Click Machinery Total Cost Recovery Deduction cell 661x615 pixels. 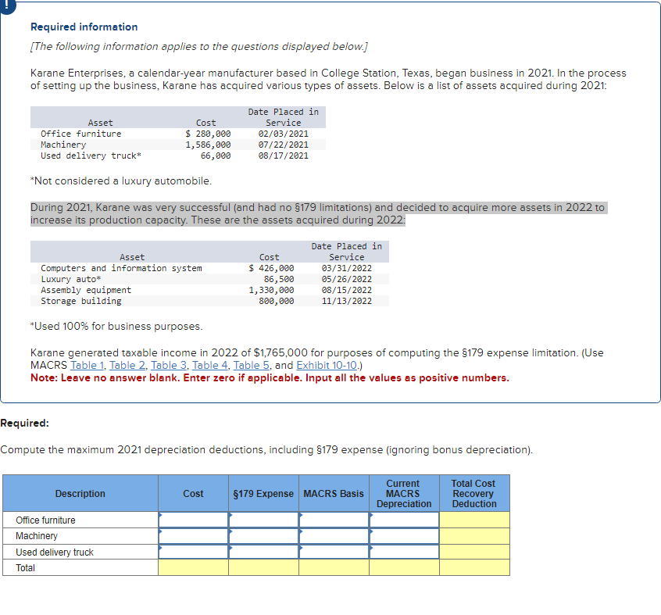475,536
